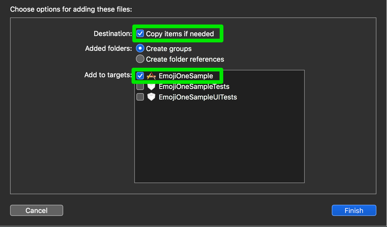Select the Create groups radio button
387x227 pixels.
click(140, 48)
